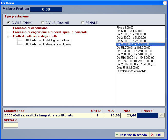Click the Competenza description field

[x=47, y=115]
